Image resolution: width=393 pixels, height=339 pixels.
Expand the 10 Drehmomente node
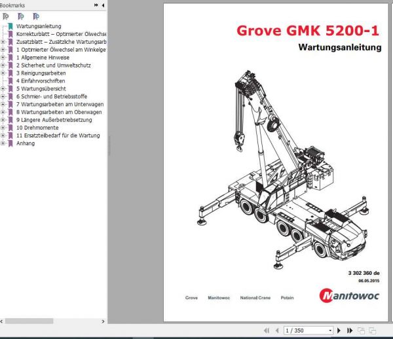3,128
